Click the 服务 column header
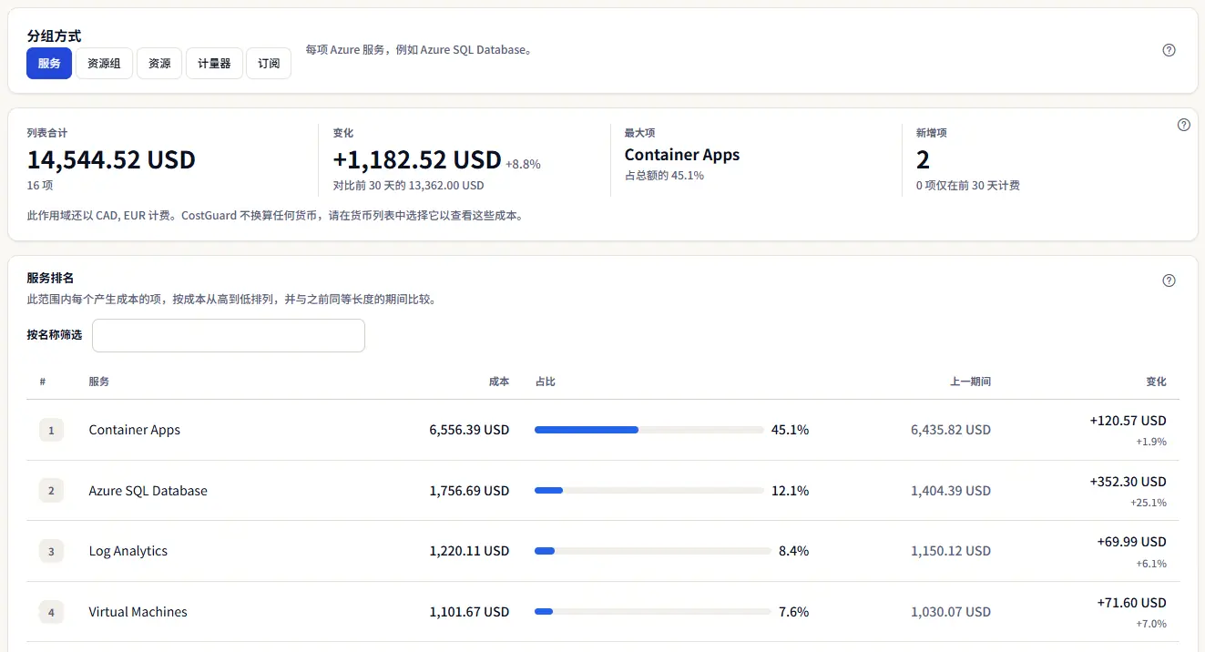Viewport: 1205px width, 652px height. point(98,382)
